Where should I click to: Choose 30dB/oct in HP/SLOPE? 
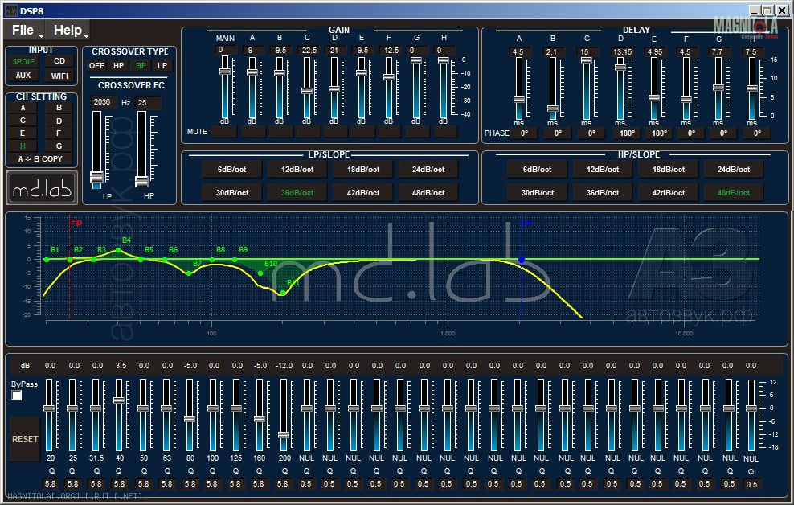(x=538, y=192)
